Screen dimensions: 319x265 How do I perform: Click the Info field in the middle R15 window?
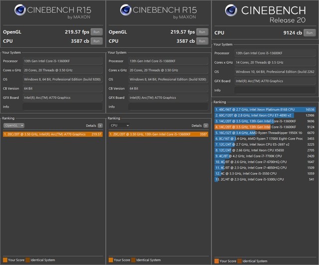point(168,107)
